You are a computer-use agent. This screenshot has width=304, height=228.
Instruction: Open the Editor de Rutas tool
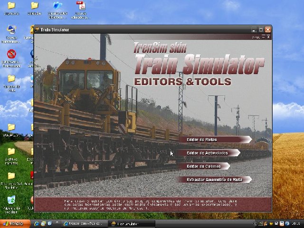[x=215, y=140]
